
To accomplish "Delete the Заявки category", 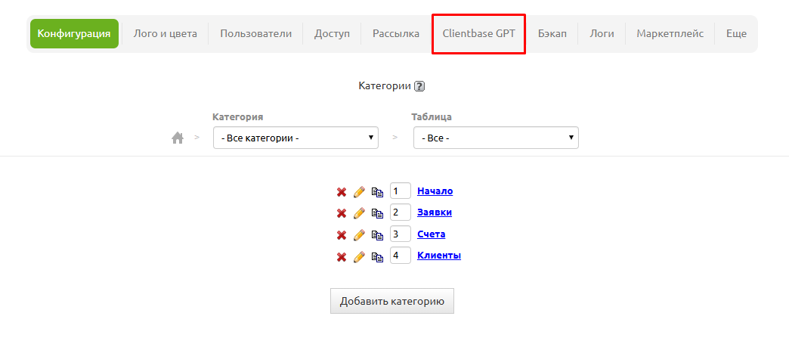I will click(342, 213).
